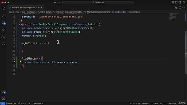Viewport: 187px width, 105px height.
Task: Change file encoding UTF-8
Action: coord(155,104)
